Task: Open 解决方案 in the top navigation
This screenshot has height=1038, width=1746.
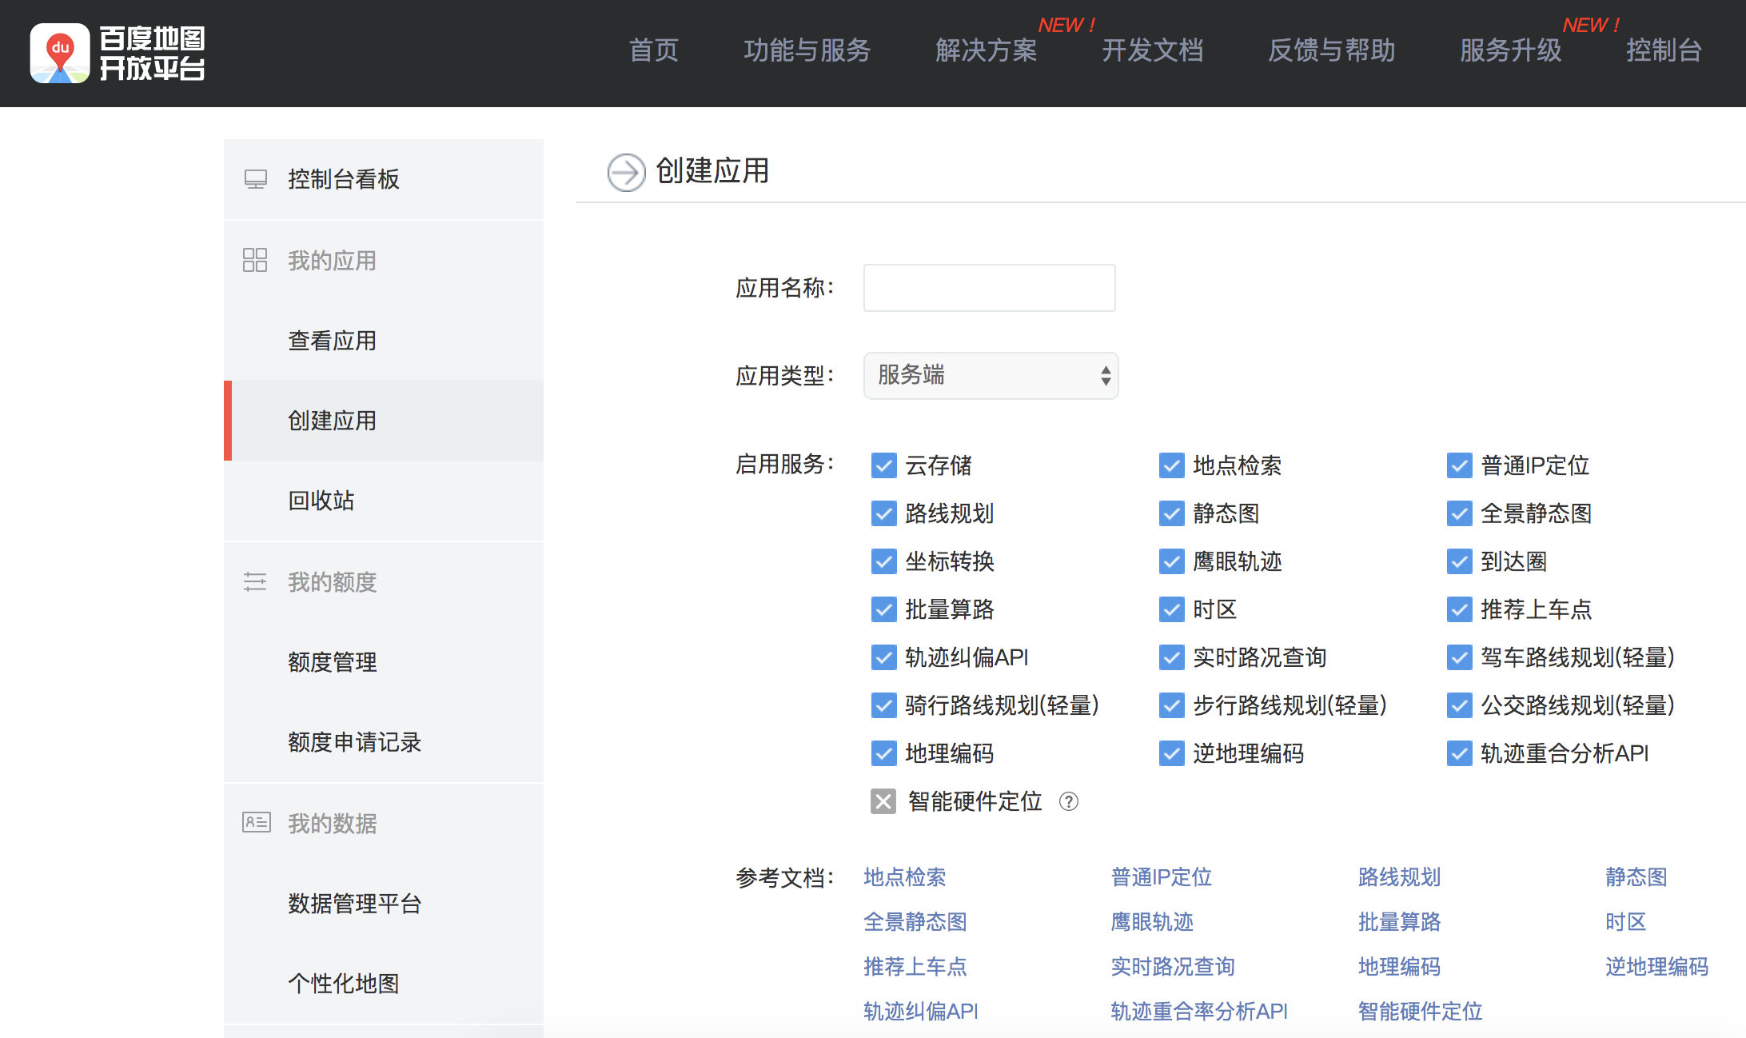Action: point(987,50)
